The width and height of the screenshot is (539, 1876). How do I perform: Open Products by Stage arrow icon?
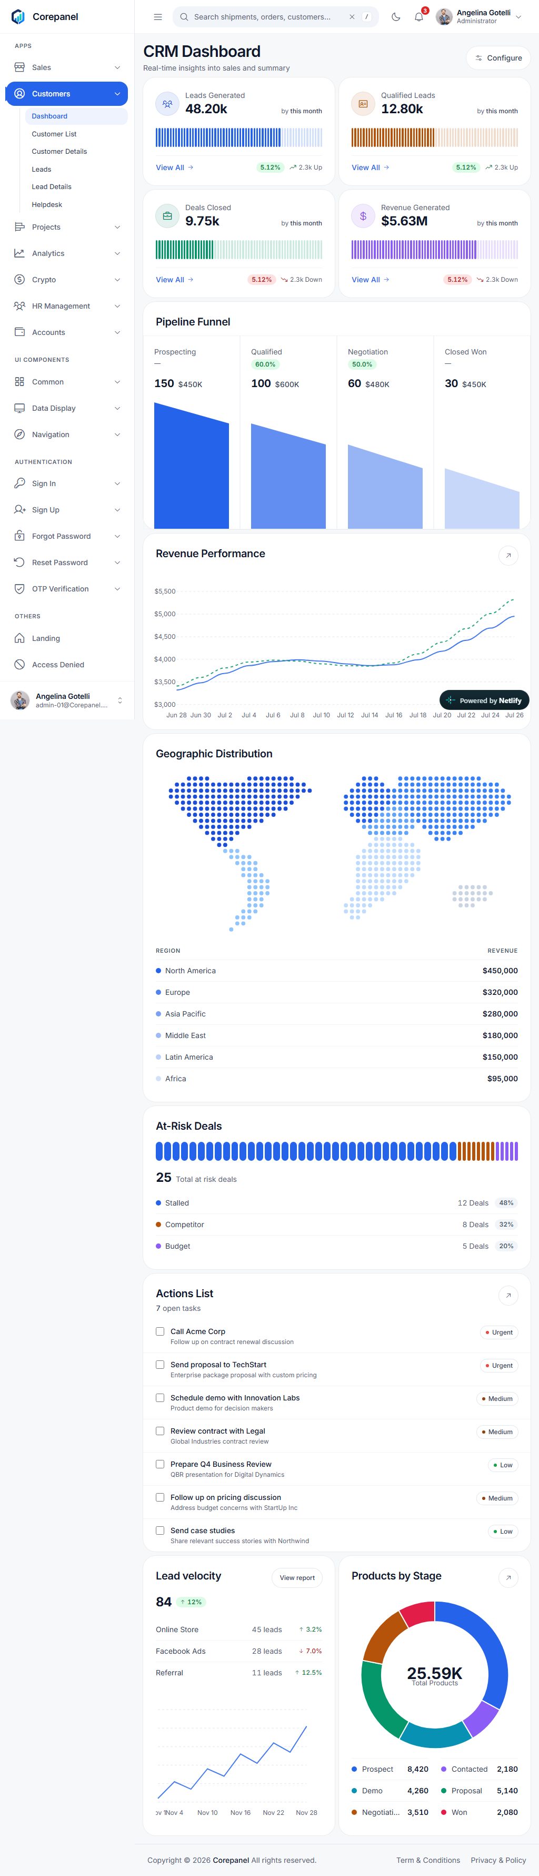point(508,1578)
